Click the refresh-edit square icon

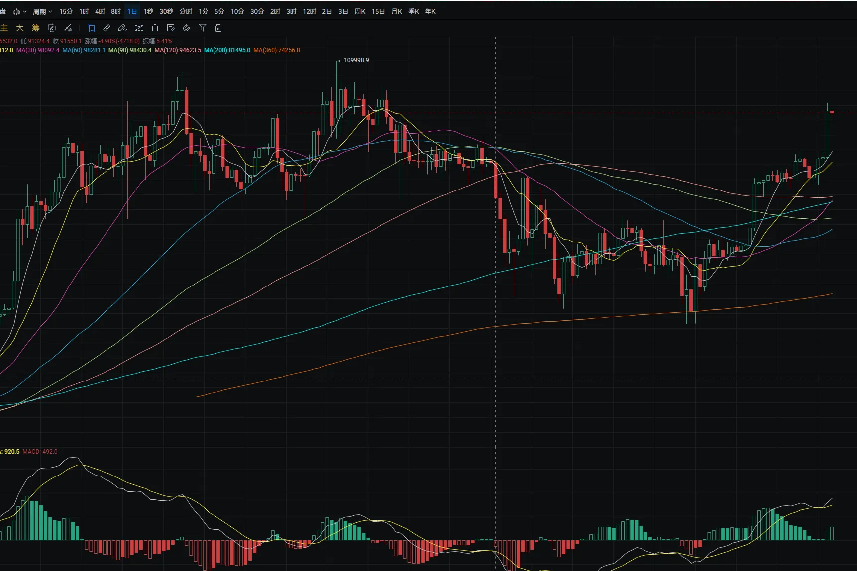52,28
